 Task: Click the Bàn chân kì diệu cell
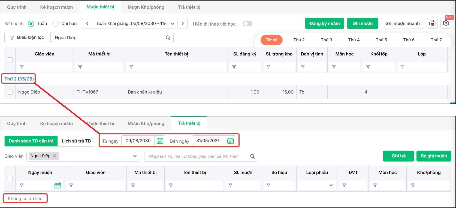point(176,92)
